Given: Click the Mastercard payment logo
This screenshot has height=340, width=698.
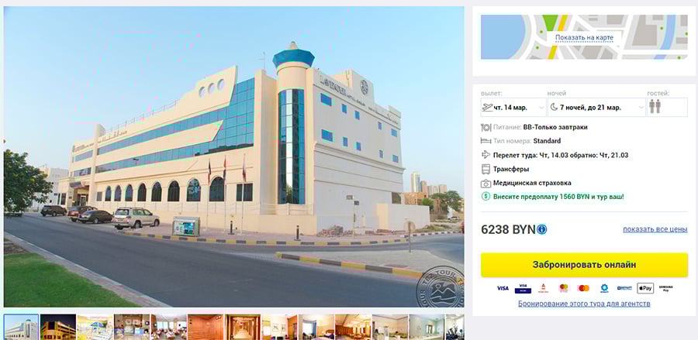Looking at the screenshot, I should pos(583,288).
